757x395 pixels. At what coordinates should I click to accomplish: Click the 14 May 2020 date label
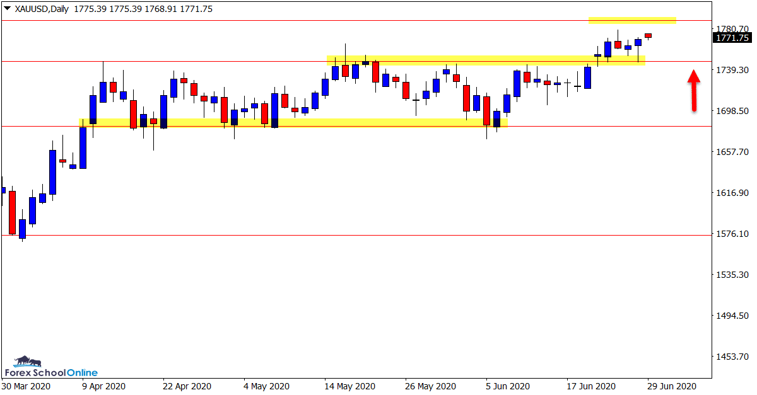(x=349, y=386)
